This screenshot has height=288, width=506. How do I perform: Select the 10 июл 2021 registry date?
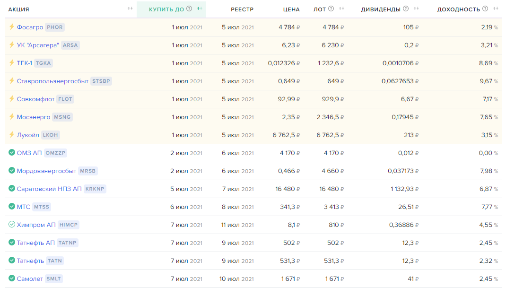pos(236,279)
